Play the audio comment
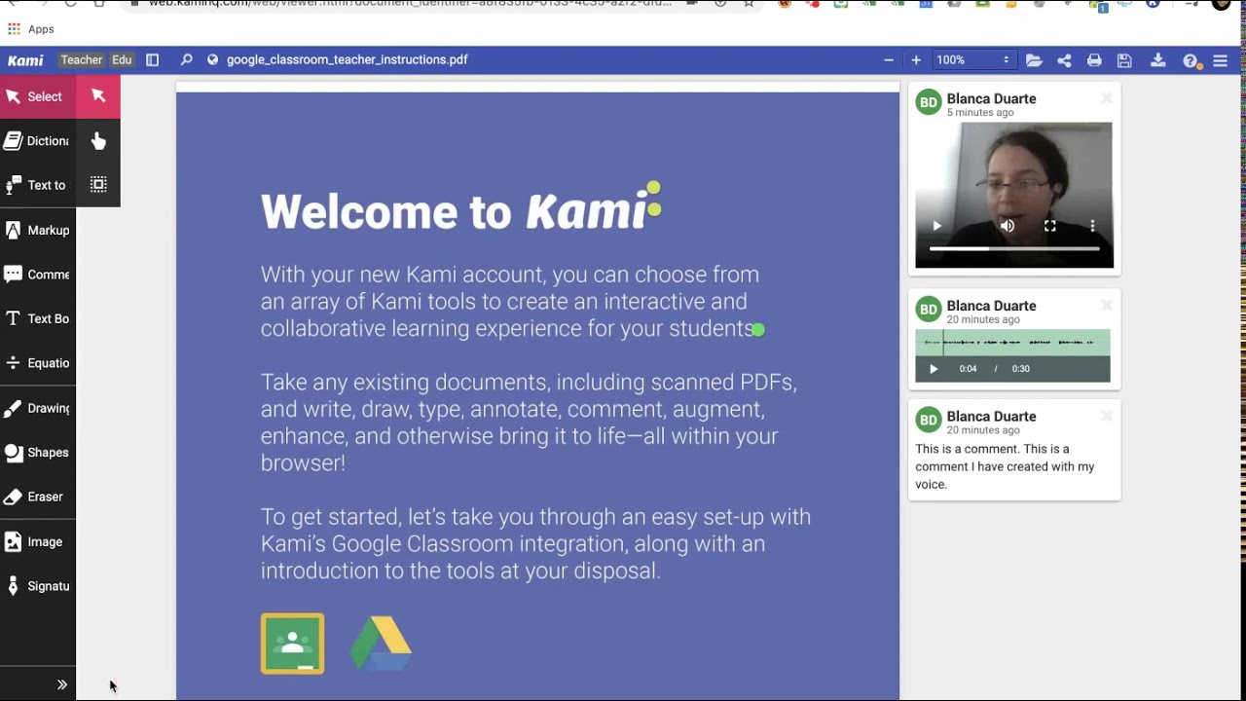This screenshot has width=1246, height=701. 934,369
